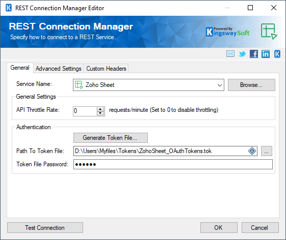The height and width of the screenshot is (240, 286).
Task: Click the K app icon in title bar
Action: click(9, 8)
